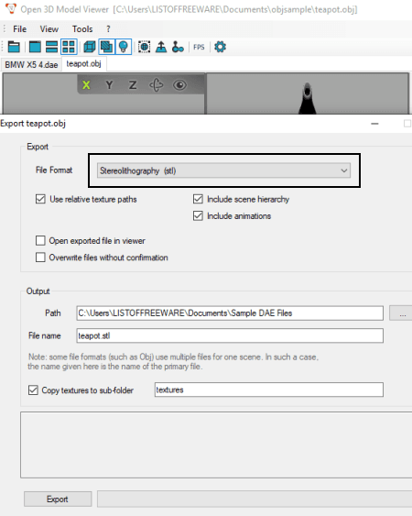
Task: Toggle the FPS counter
Action: (199, 47)
